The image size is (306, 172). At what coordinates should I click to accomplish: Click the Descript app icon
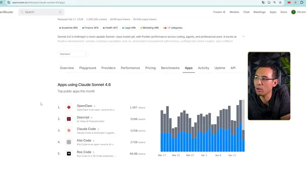(x=69, y=119)
